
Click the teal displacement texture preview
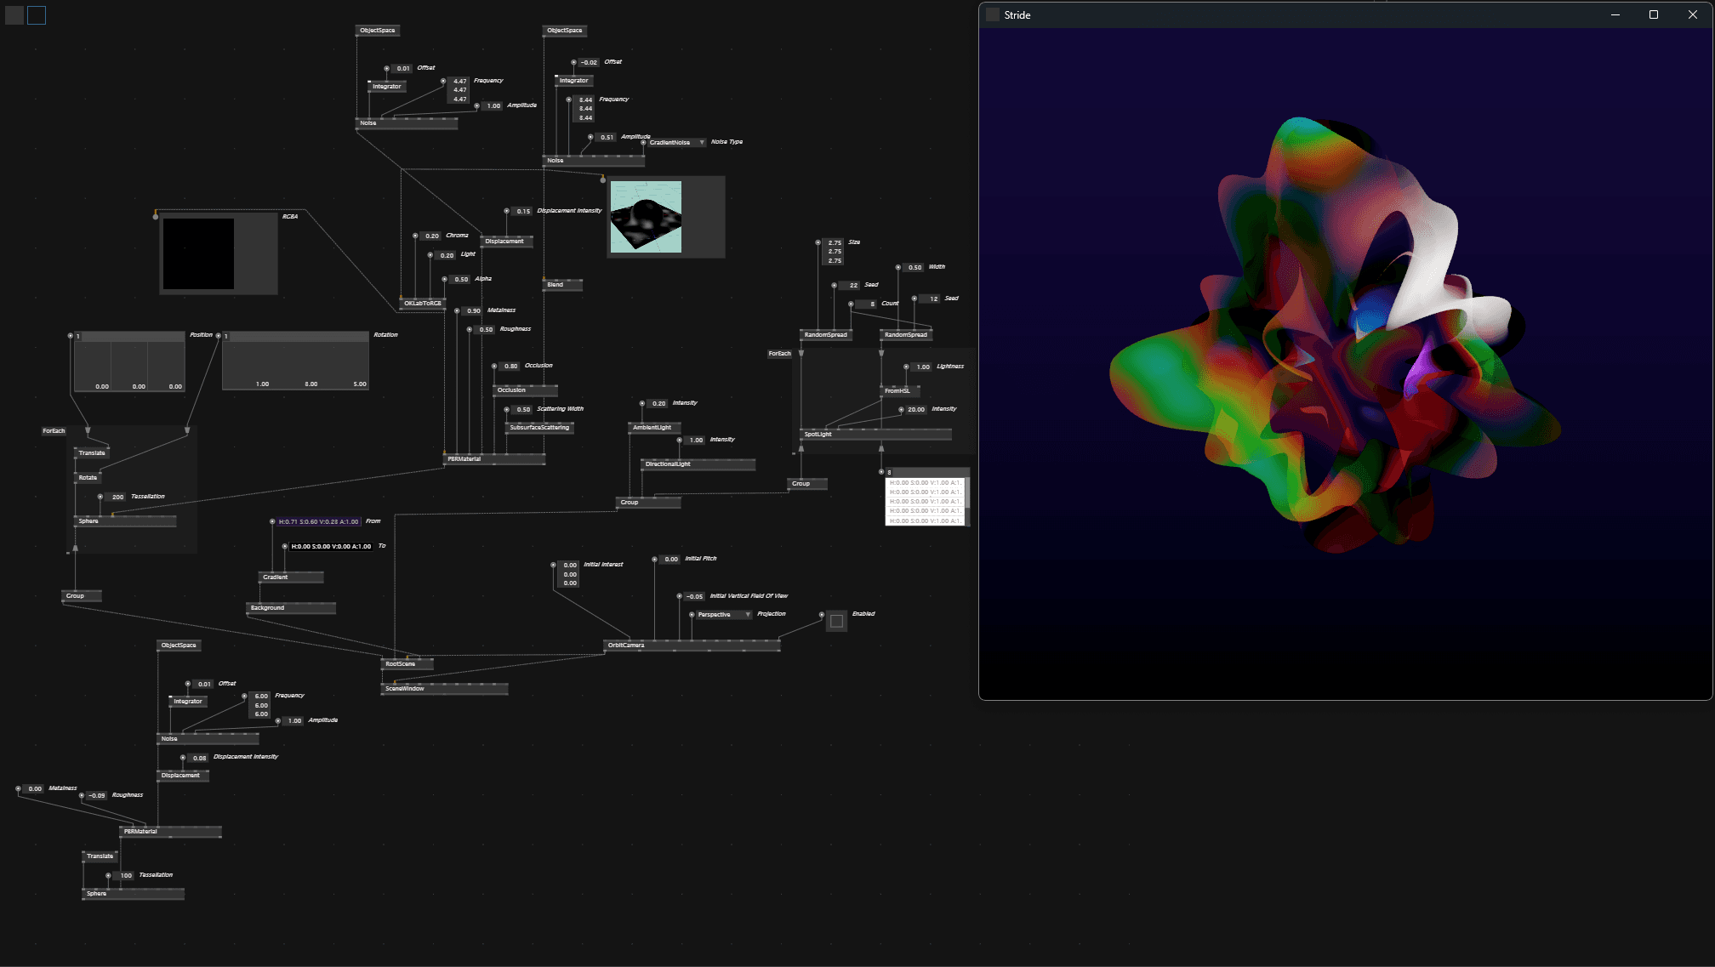tap(646, 216)
